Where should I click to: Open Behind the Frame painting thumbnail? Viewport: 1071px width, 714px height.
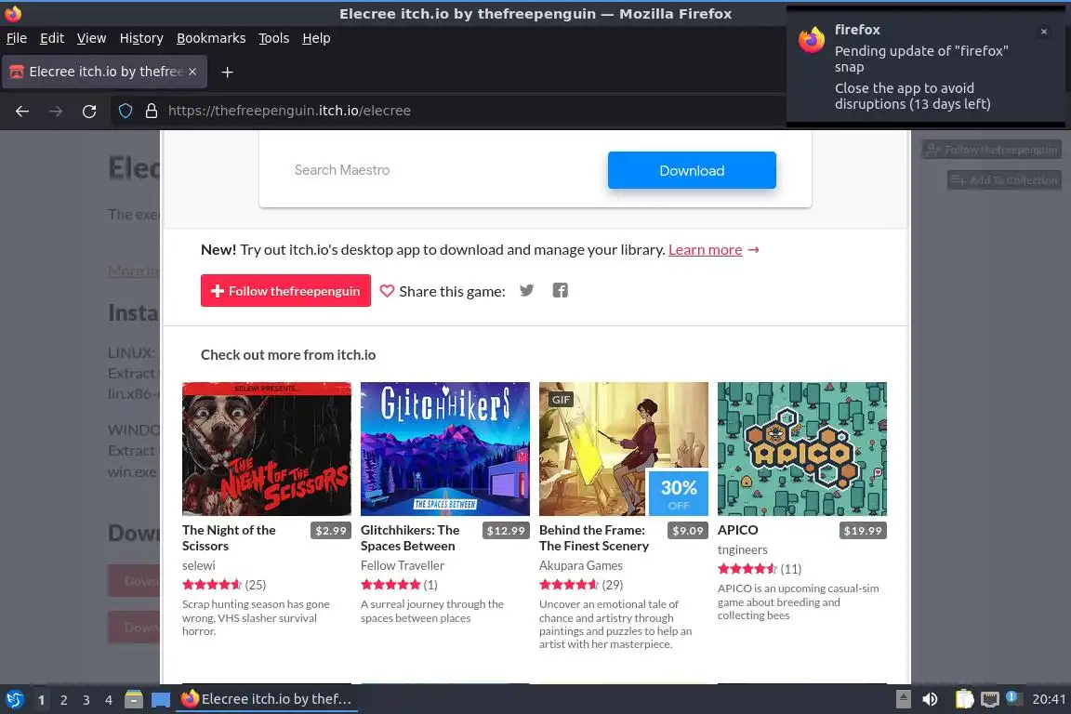(x=624, y=449)
